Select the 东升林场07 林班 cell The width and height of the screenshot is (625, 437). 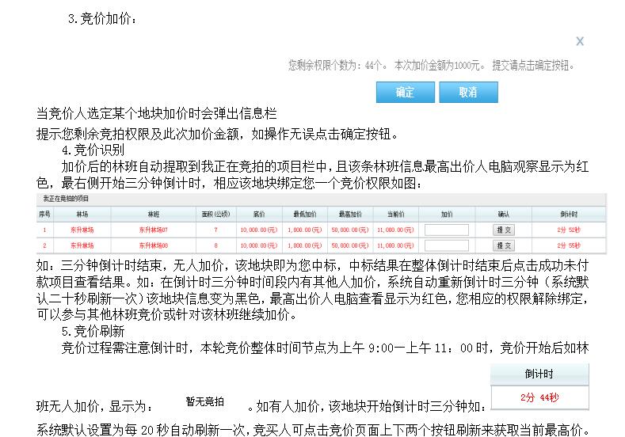(x=153, y=230)
